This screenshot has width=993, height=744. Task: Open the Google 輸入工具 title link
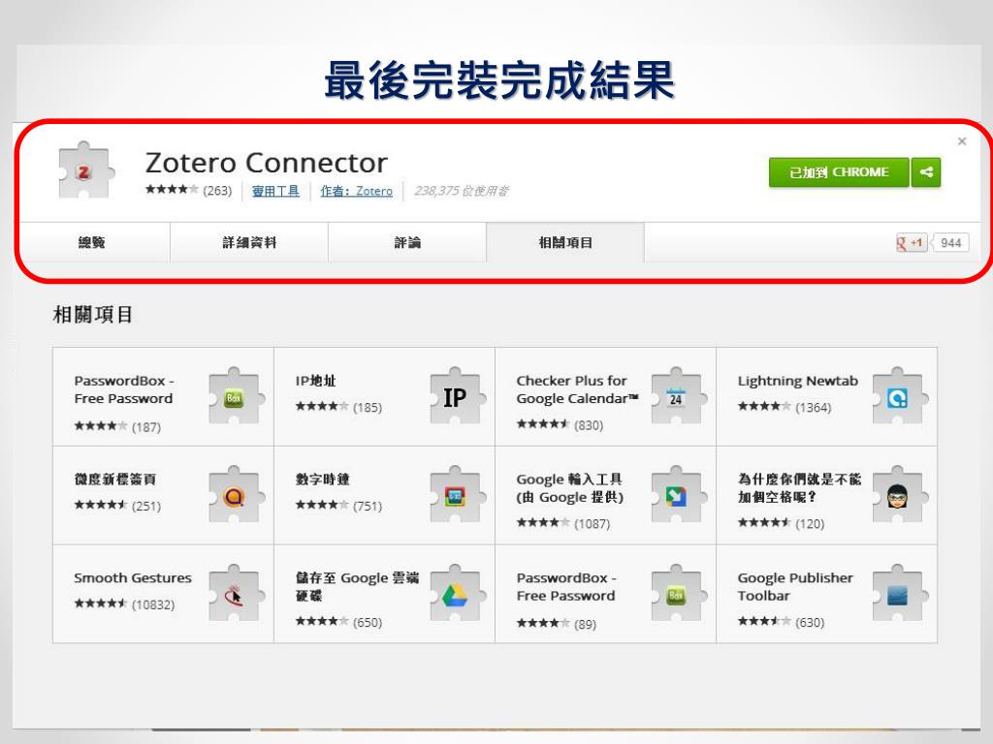(x=570, y=488)
